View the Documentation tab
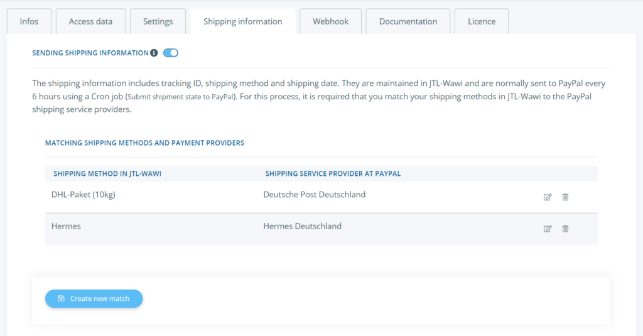643x336 pixels. pos(408,21)
